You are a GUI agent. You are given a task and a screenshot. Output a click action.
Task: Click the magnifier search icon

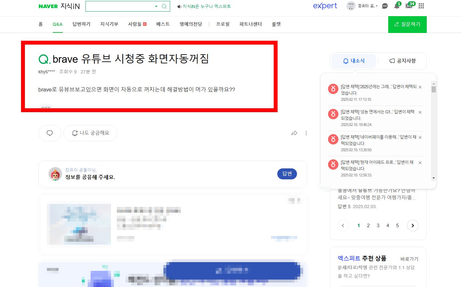pyautogui.click(x=164, y=6)
